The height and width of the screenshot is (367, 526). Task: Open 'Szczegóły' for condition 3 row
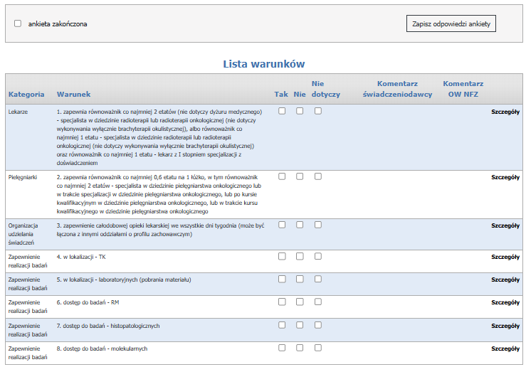point(505,225)
